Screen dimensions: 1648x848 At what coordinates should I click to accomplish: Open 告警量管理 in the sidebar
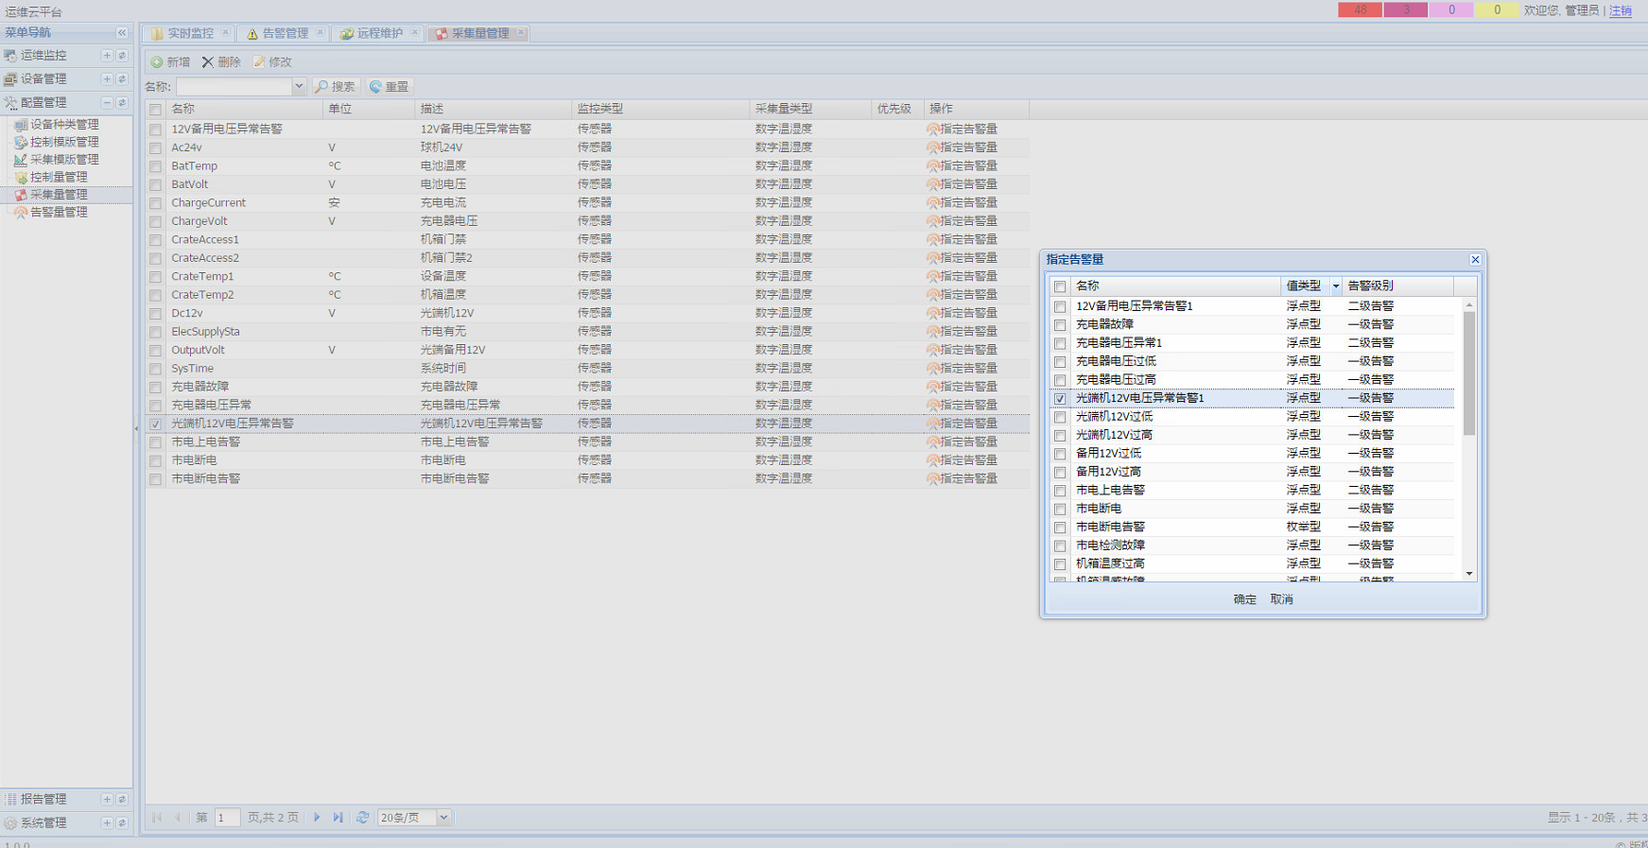[x=59, y=213]
